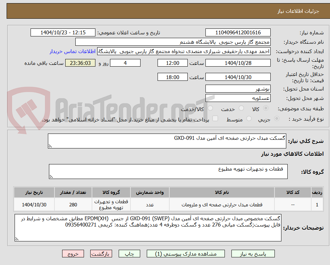Click the price validity date 1404/10/30 field
Image resolution: width=330 pixels, height=265 pixels.
(238, 77)
